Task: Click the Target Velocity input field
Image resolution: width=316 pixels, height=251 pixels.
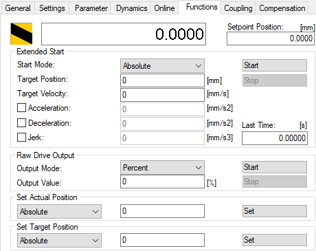Action: click(x=162, y=95)
